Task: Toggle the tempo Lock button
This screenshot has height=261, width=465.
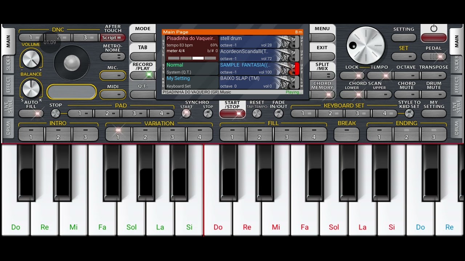Action: tap(352, 75)
